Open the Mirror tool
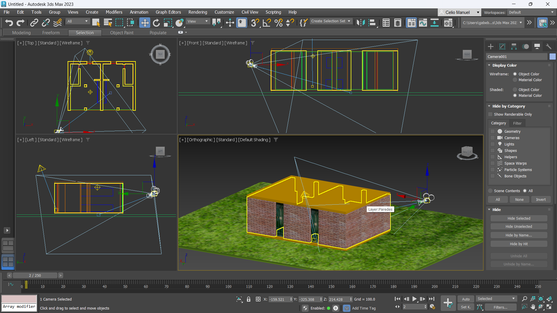This screenshot has height=313, width=557. point(361,23)
